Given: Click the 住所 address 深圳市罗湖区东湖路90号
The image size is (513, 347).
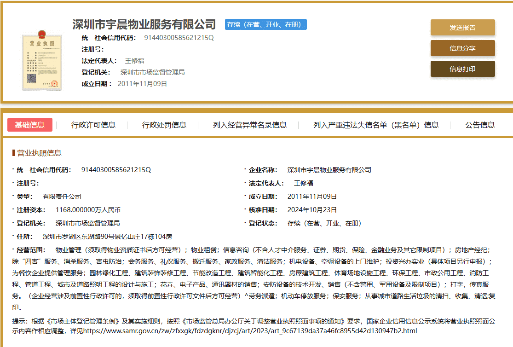Looking at the screenshot, I should coord(107,237).
